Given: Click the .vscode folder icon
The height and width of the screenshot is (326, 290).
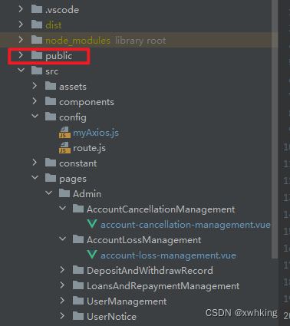Looking at the screenshot, I should coord(37,9).
